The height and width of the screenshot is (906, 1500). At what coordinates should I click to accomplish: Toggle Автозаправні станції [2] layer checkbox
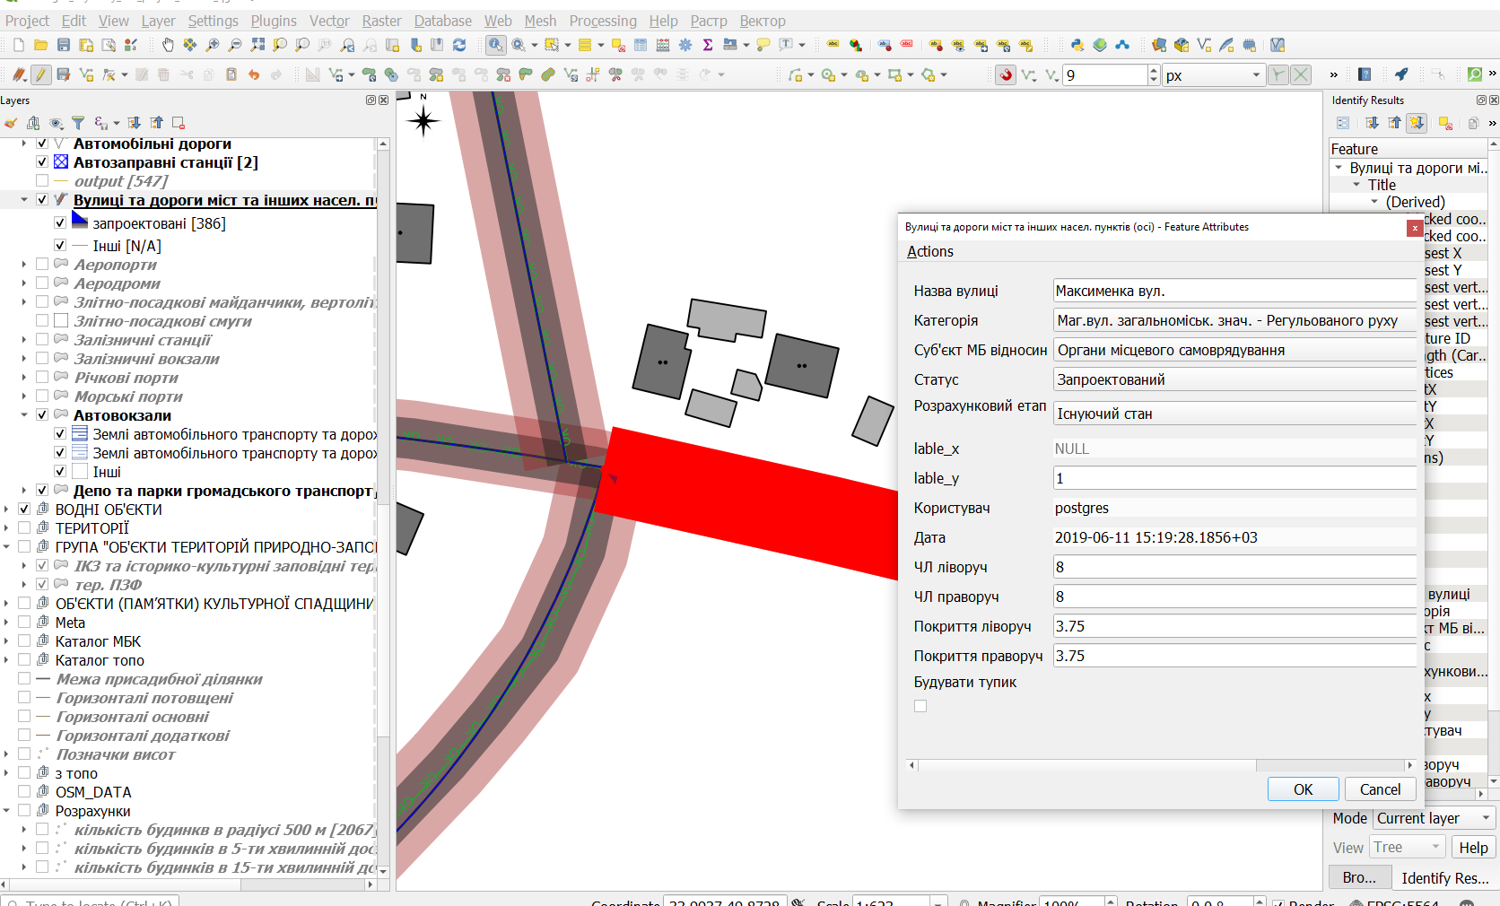42,162
